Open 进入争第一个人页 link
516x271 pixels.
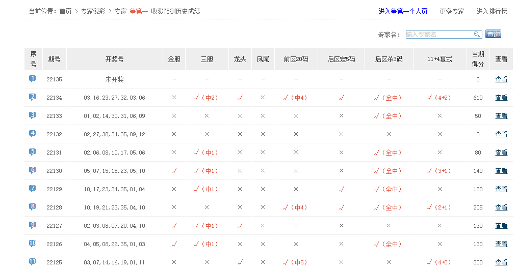click(403, 11)
